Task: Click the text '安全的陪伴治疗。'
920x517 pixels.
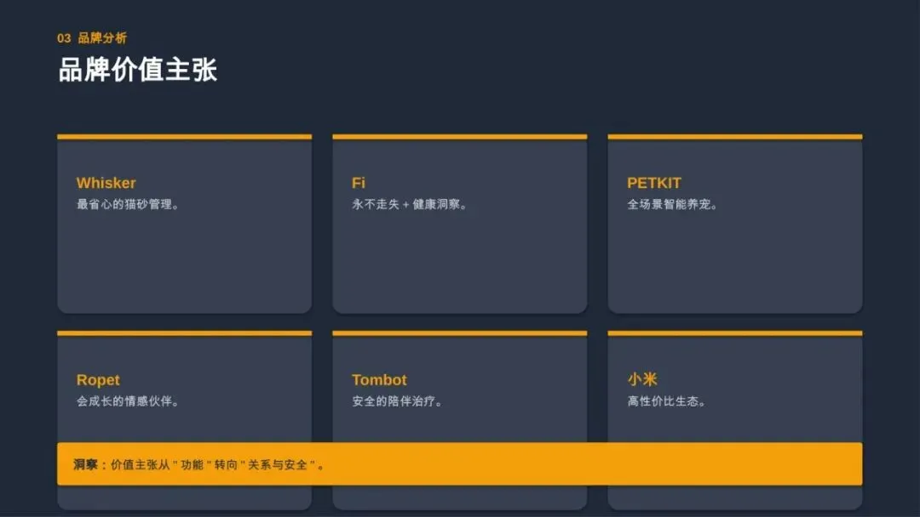Action: point(397,401)
